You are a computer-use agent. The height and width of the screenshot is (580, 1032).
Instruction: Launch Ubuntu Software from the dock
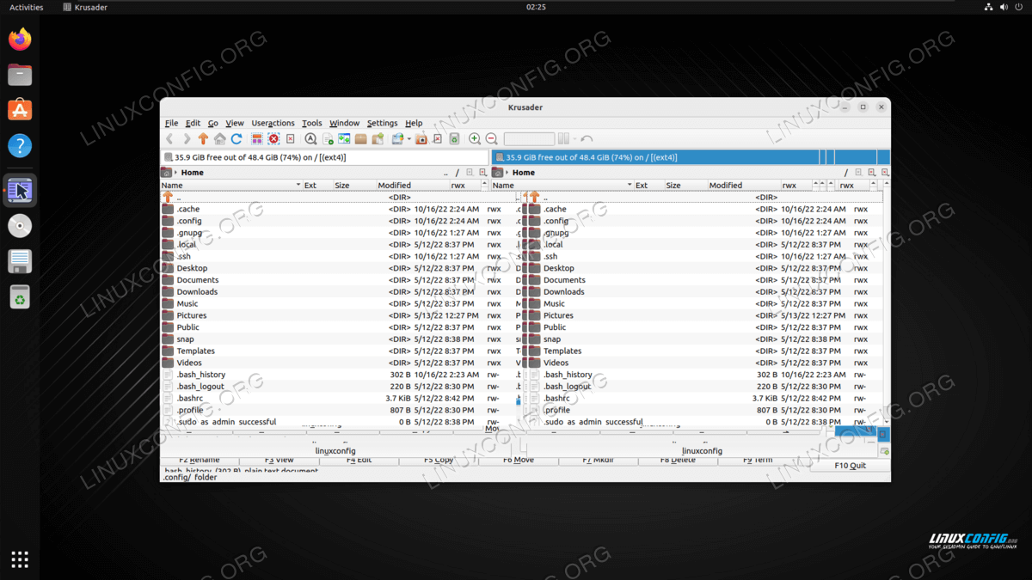pyautogui.click(x=20, y=110)
